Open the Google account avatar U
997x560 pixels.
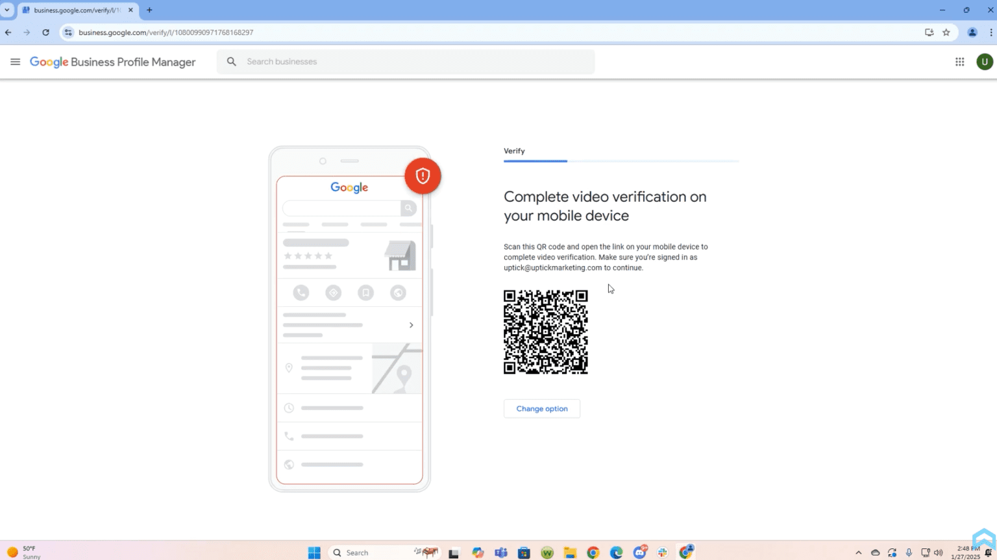[985, 62]
